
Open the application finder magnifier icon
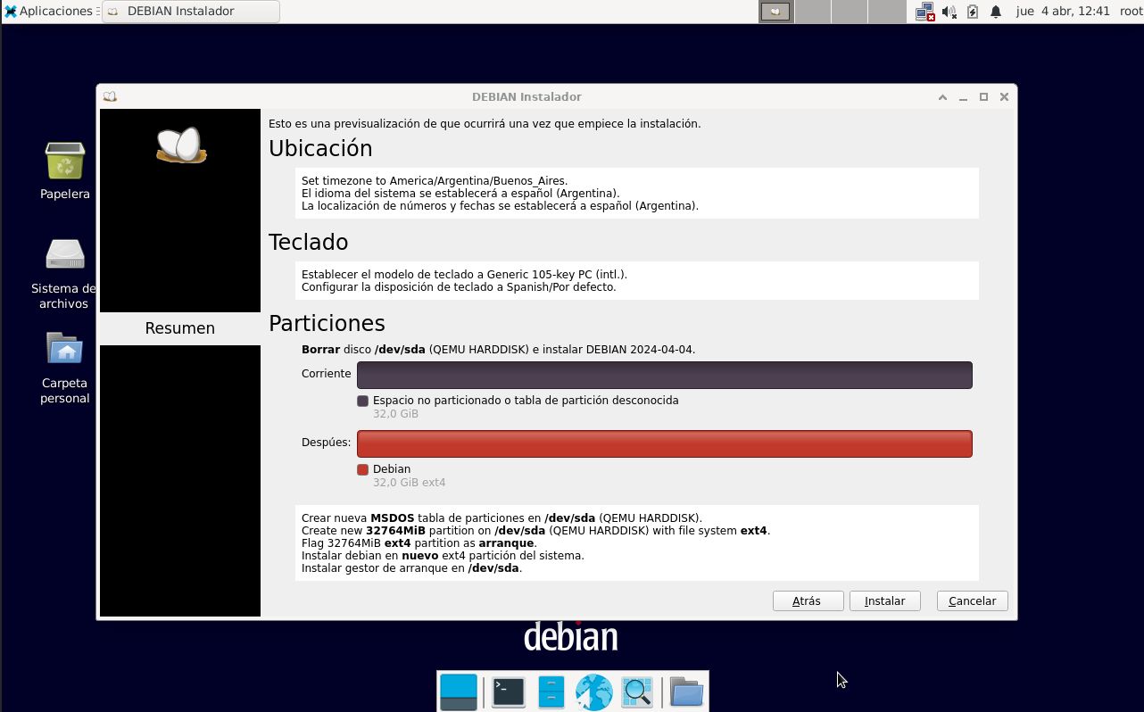[x=637, y=691]
